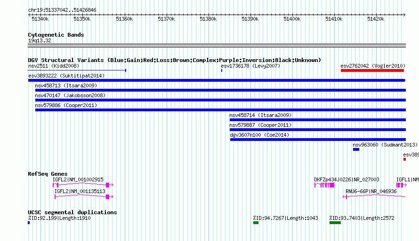Click the IGFL2 NM_001002915 gene glyph
The height and width of the screenshot is (241, 419).
(83, 185)
